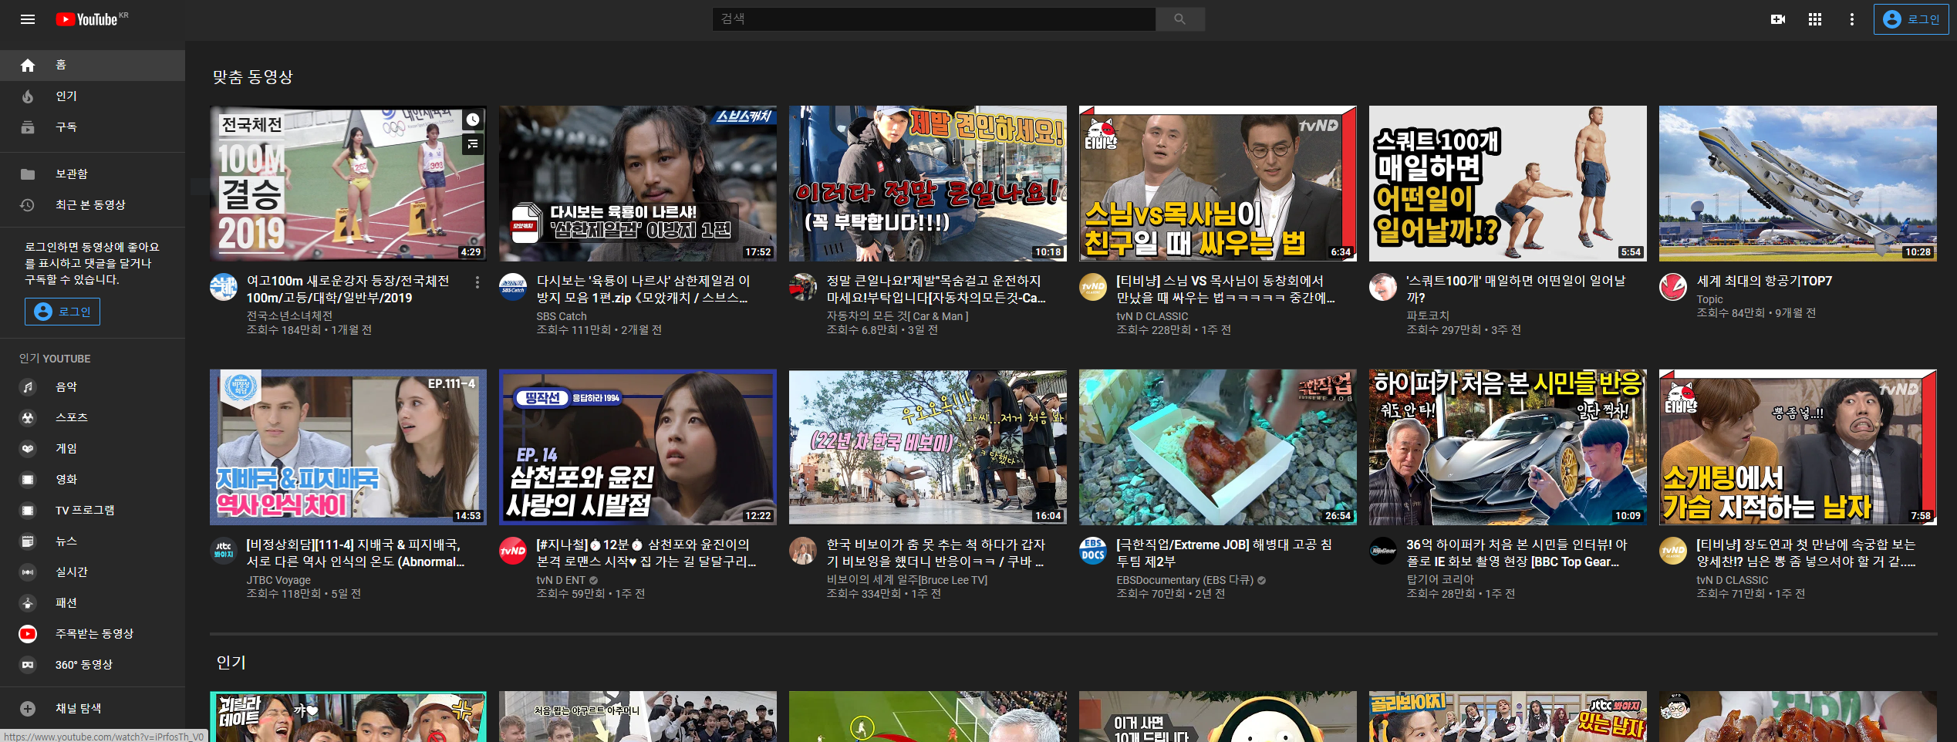
Task: Select 인기 in the sidebar
Action: tap(66, 96)
